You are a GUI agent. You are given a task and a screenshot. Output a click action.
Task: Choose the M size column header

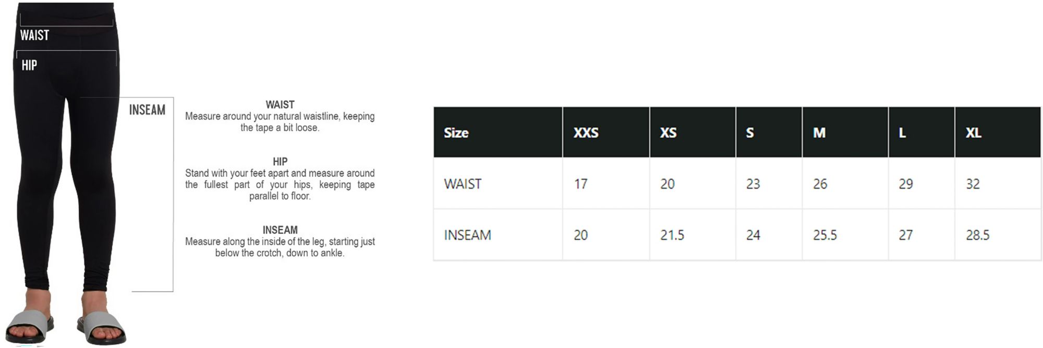click(819, 133)
